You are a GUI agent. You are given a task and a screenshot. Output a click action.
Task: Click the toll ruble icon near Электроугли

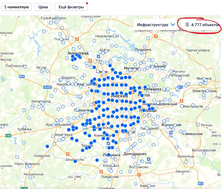181,101
